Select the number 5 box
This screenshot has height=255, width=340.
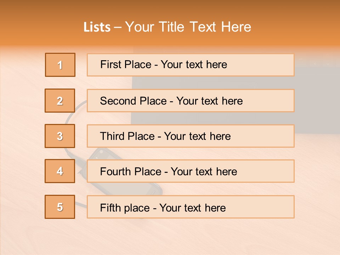click(60, 207)
